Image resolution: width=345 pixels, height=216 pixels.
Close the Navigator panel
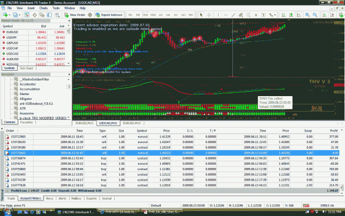point(69,75)
